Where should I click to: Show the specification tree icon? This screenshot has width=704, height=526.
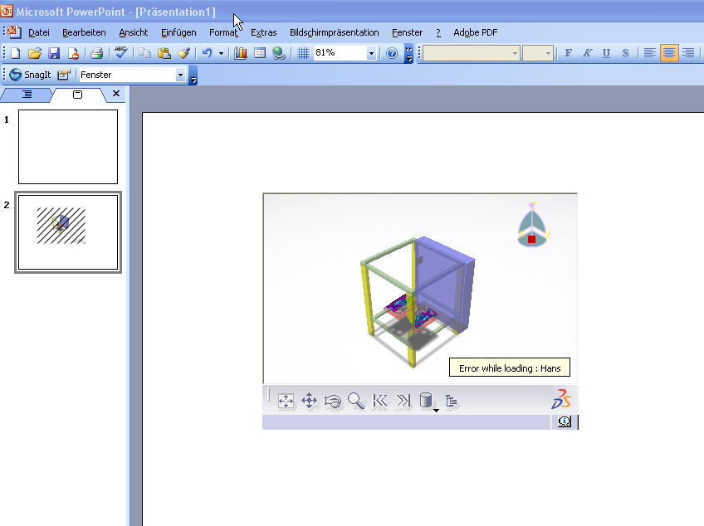[452, 401]
